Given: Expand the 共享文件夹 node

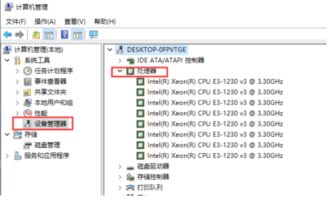Looking at the screenshot, I should 17,92.
